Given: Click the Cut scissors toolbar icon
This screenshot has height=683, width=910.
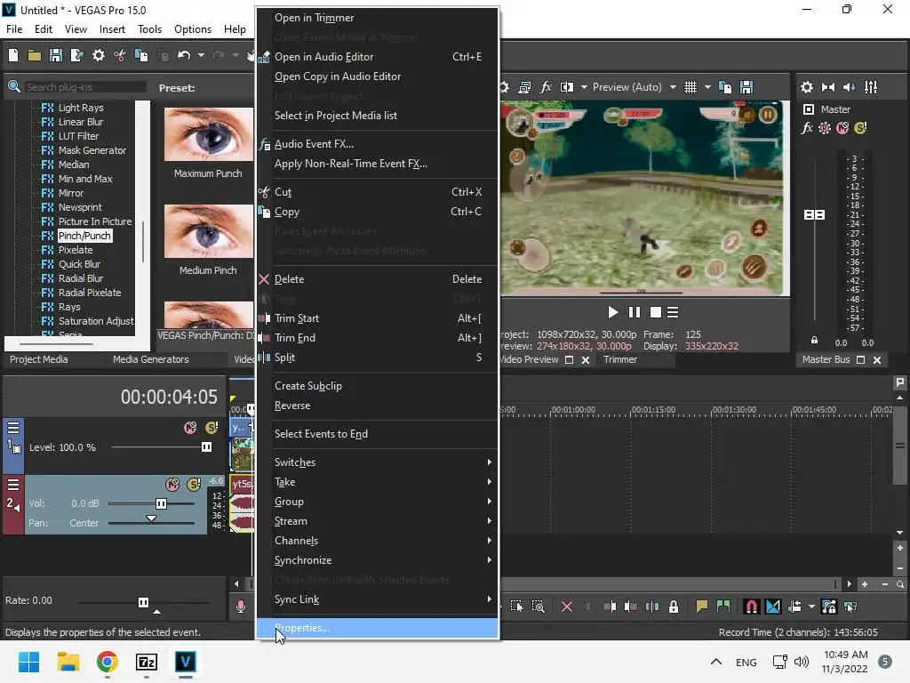Looking at the screenshot, I should tap(120, 55).
